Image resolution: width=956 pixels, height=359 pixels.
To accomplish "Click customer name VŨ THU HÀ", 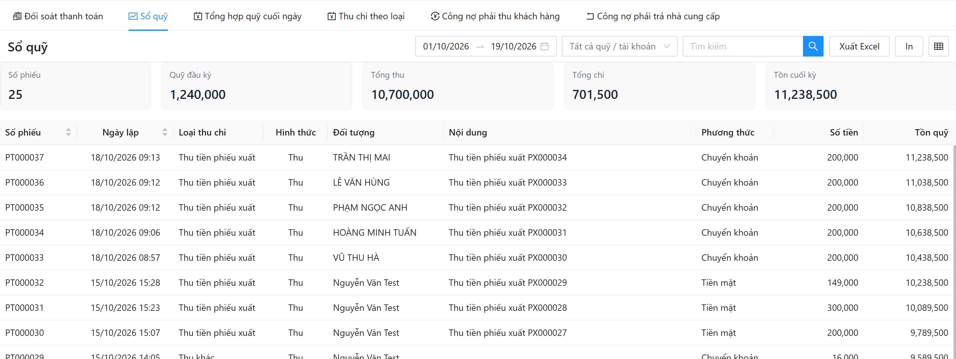I will [x=356, y=258].
